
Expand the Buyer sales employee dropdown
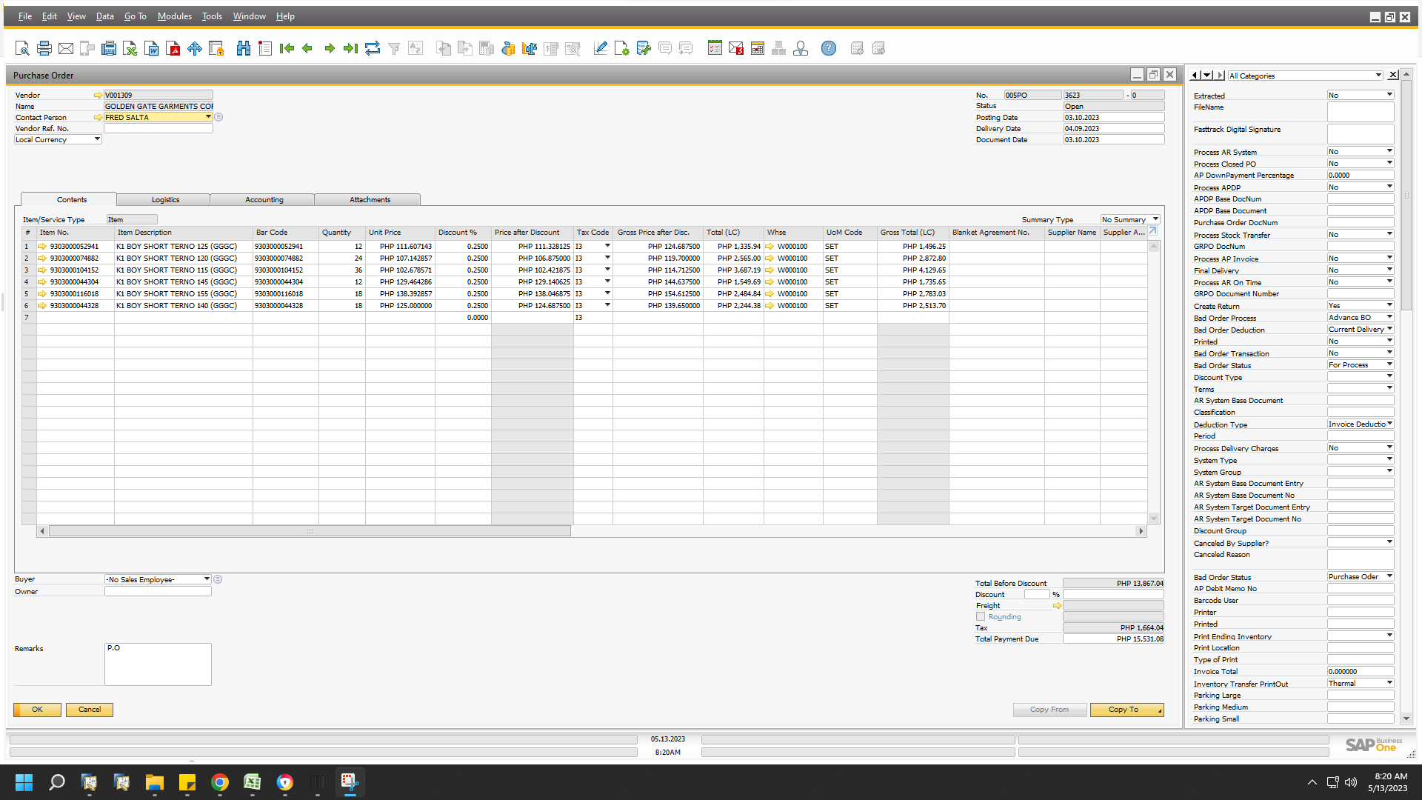coord(207,579)
